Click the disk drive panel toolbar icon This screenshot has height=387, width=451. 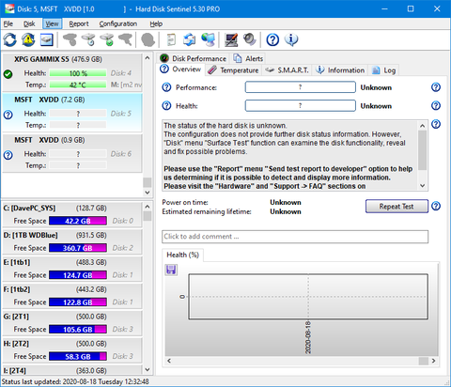(x=47, y=39)
